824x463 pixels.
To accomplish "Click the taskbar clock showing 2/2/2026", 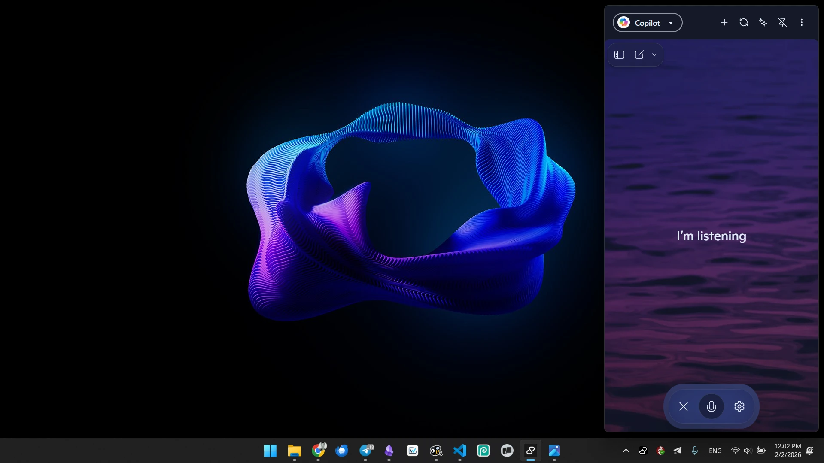I will [x=787, y=451].
